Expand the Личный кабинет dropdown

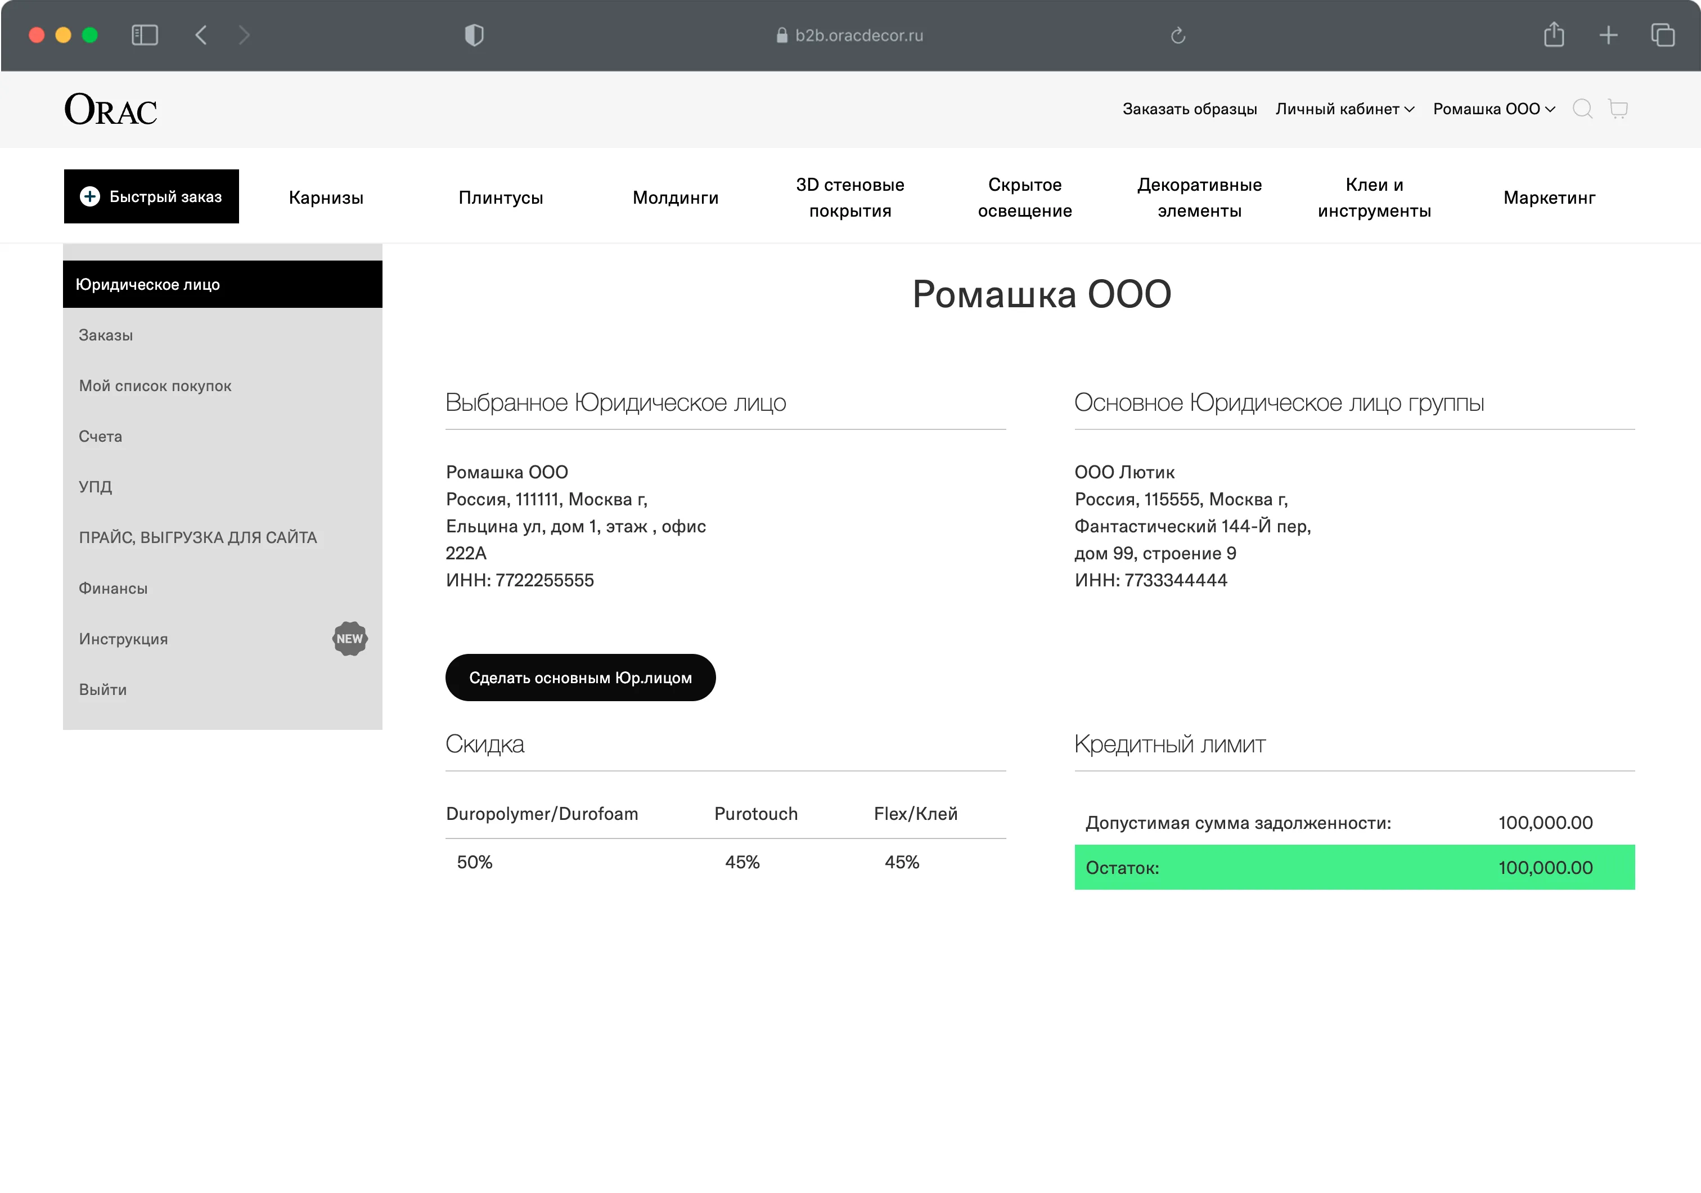click(1344, 109)
